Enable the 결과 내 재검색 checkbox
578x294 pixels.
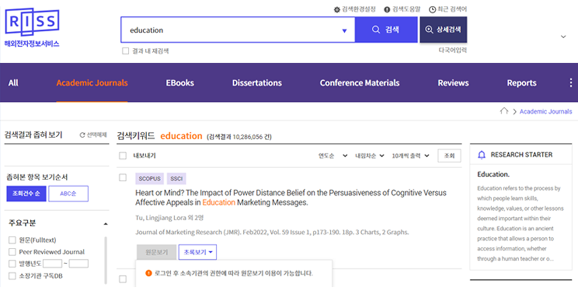[x=125, y=50]
